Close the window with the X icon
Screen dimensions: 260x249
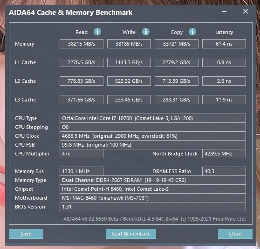[x=246, y=11]
